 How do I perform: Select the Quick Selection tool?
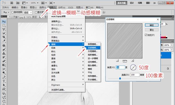tap(4, 33)
